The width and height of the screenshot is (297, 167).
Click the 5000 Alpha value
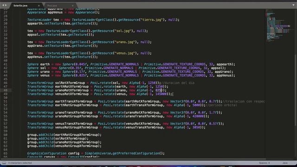(196, 105)
